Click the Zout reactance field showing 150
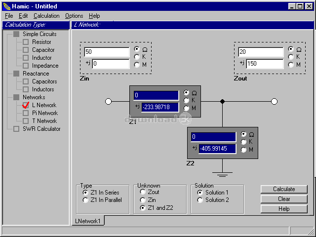The image size is (316, 237). click(265, 64)
